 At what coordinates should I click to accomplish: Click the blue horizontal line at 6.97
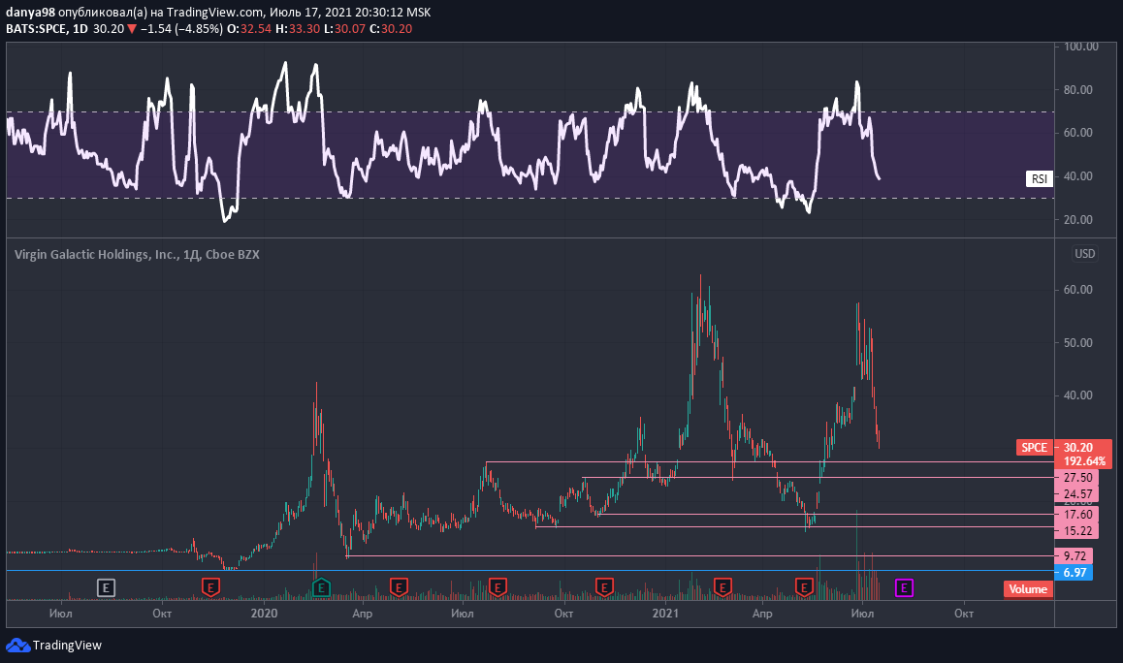pos(530,571)
